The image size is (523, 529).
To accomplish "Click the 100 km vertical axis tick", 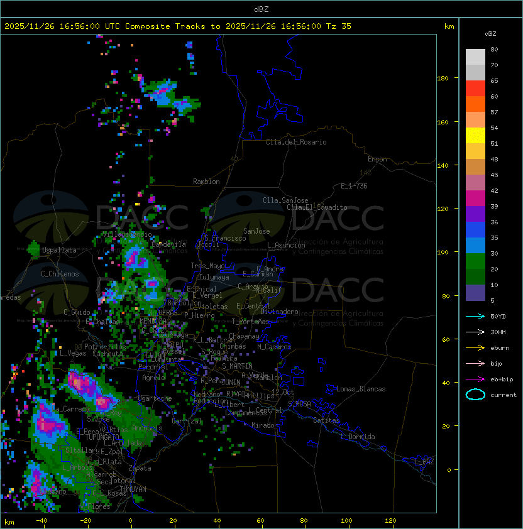I will tap(443, 253).
